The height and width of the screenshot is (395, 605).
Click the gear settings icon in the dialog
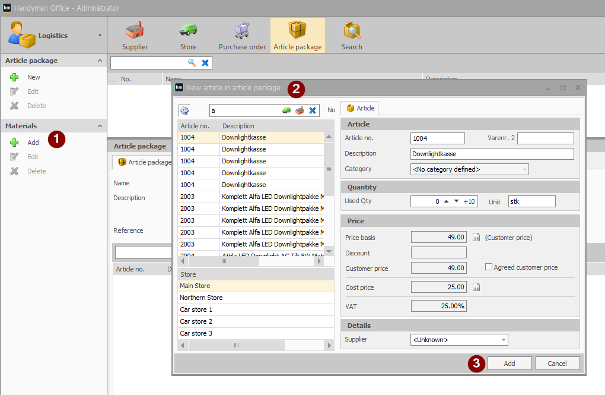click(x=184, y=110)
